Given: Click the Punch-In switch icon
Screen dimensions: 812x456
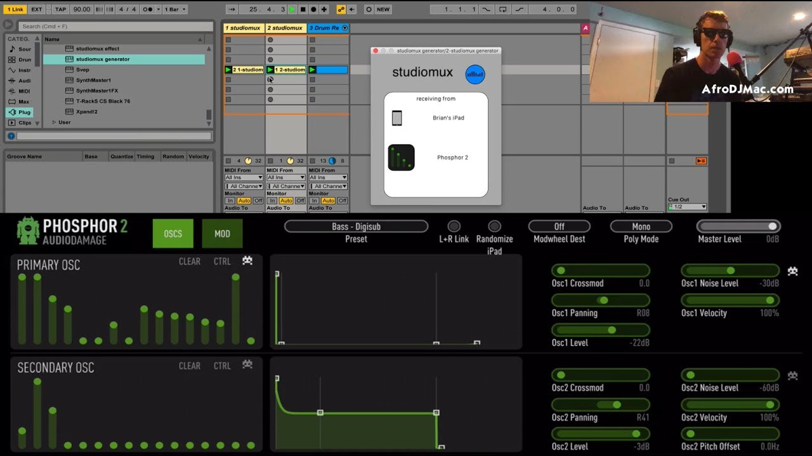Looking at the screenshot, I should pyautogui.click(x=487, y=9).
